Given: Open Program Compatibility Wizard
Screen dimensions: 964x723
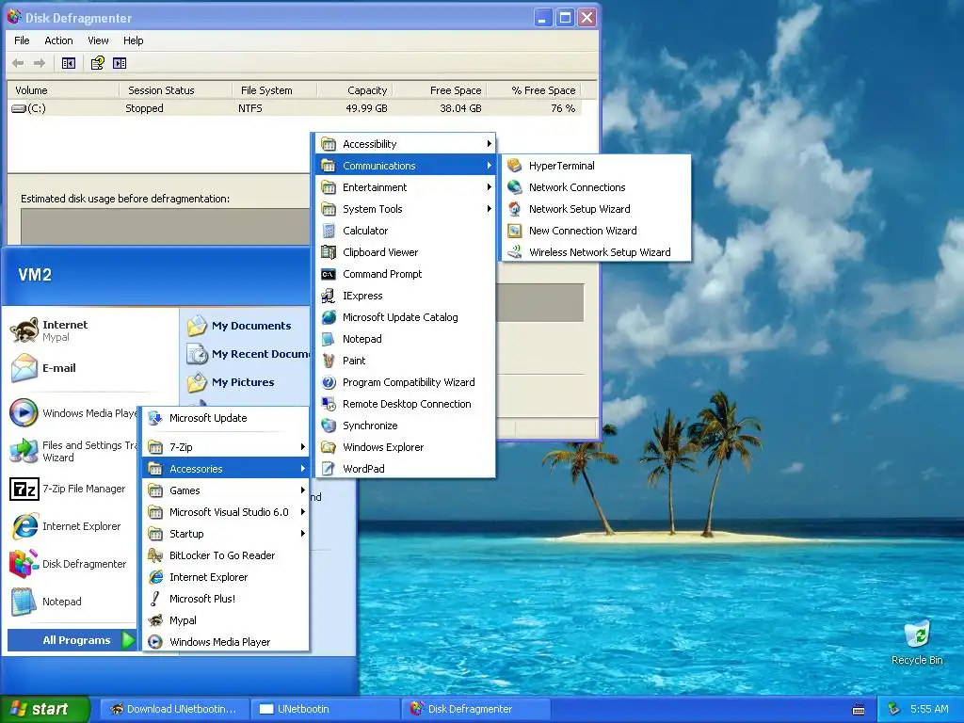Looking at the screenshot, I should 406,382.
